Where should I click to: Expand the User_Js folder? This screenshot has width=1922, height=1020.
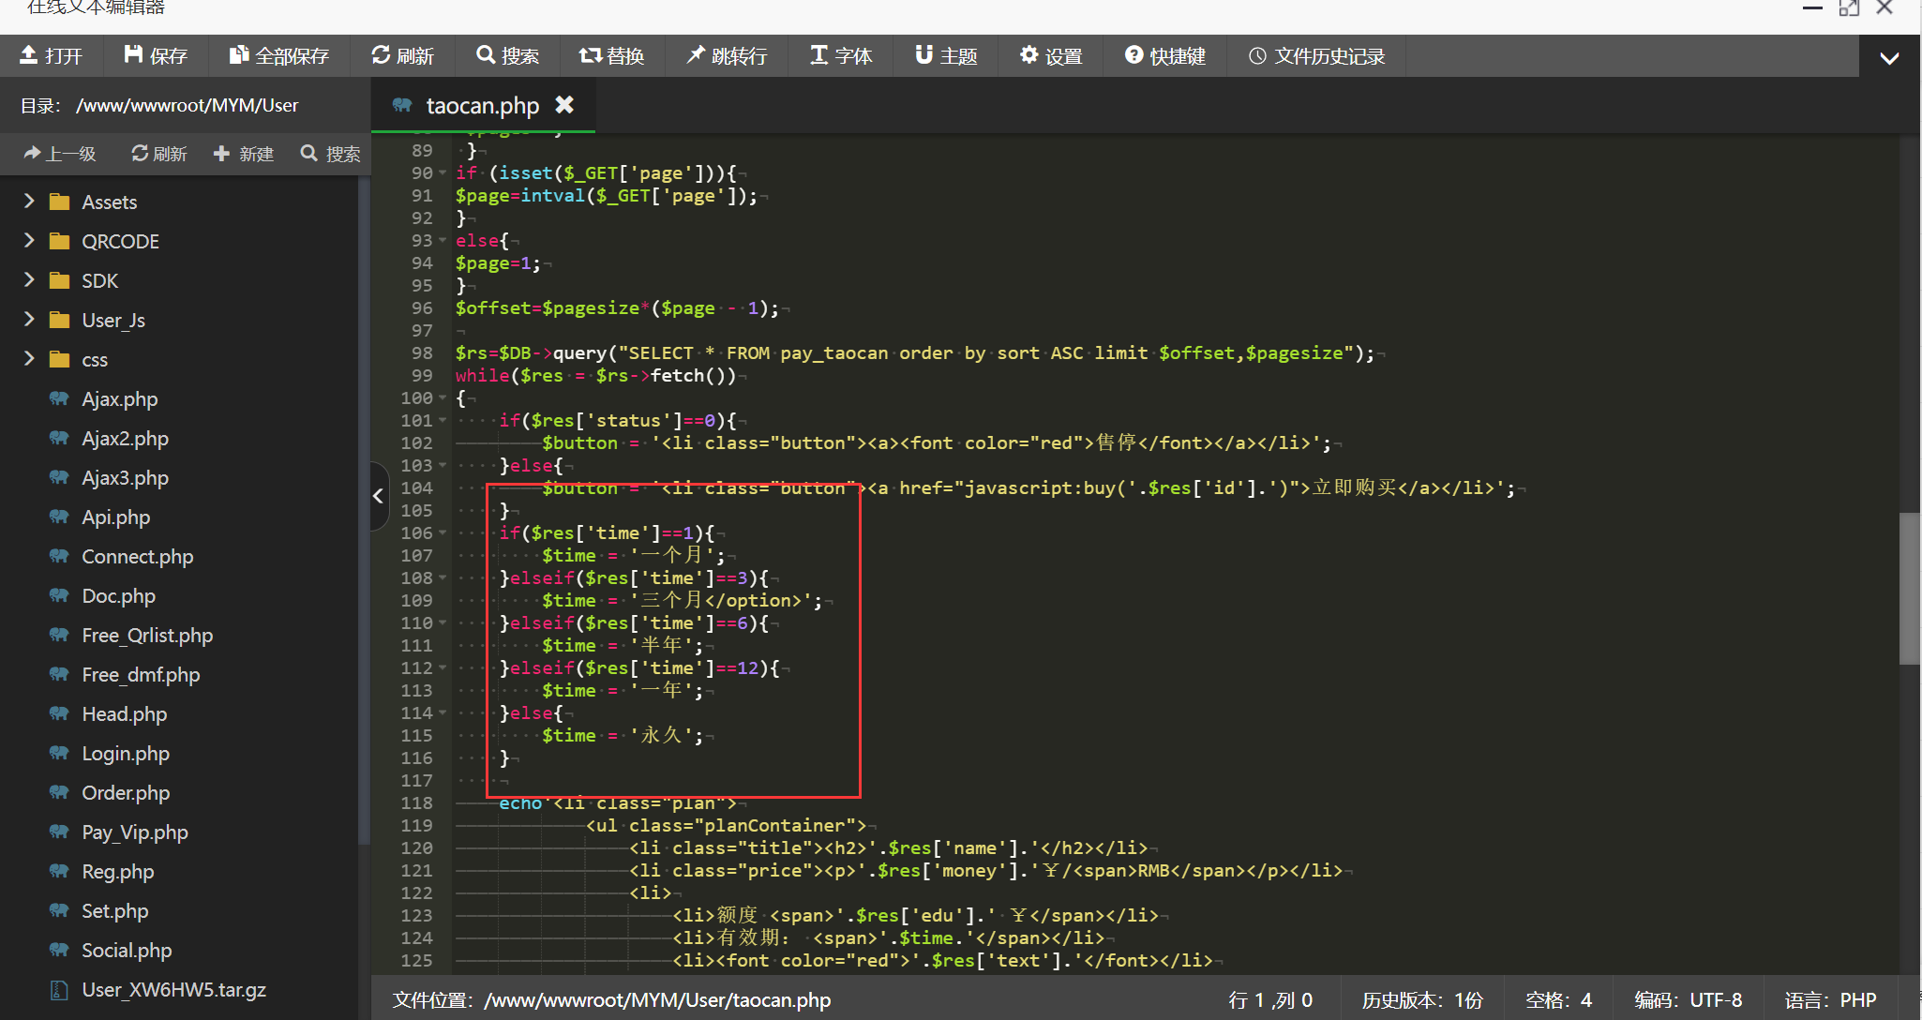(29, 320)
